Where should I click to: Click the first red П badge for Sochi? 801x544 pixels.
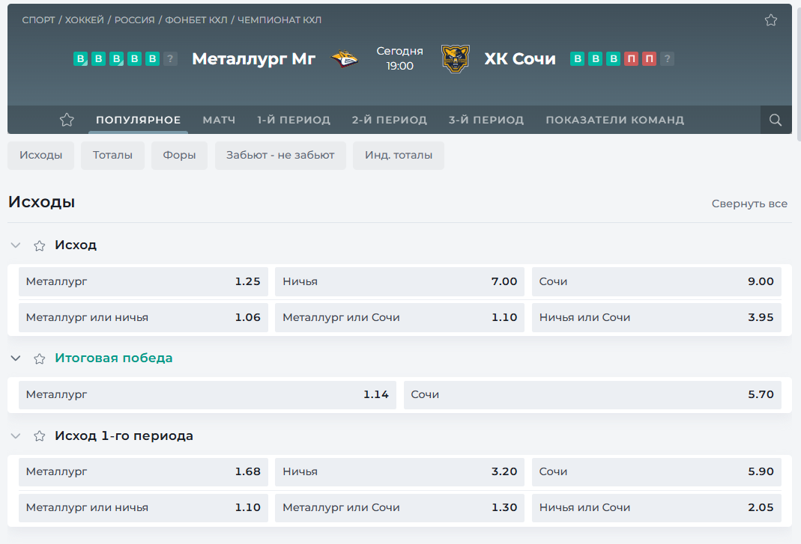(x=631, y=59)
